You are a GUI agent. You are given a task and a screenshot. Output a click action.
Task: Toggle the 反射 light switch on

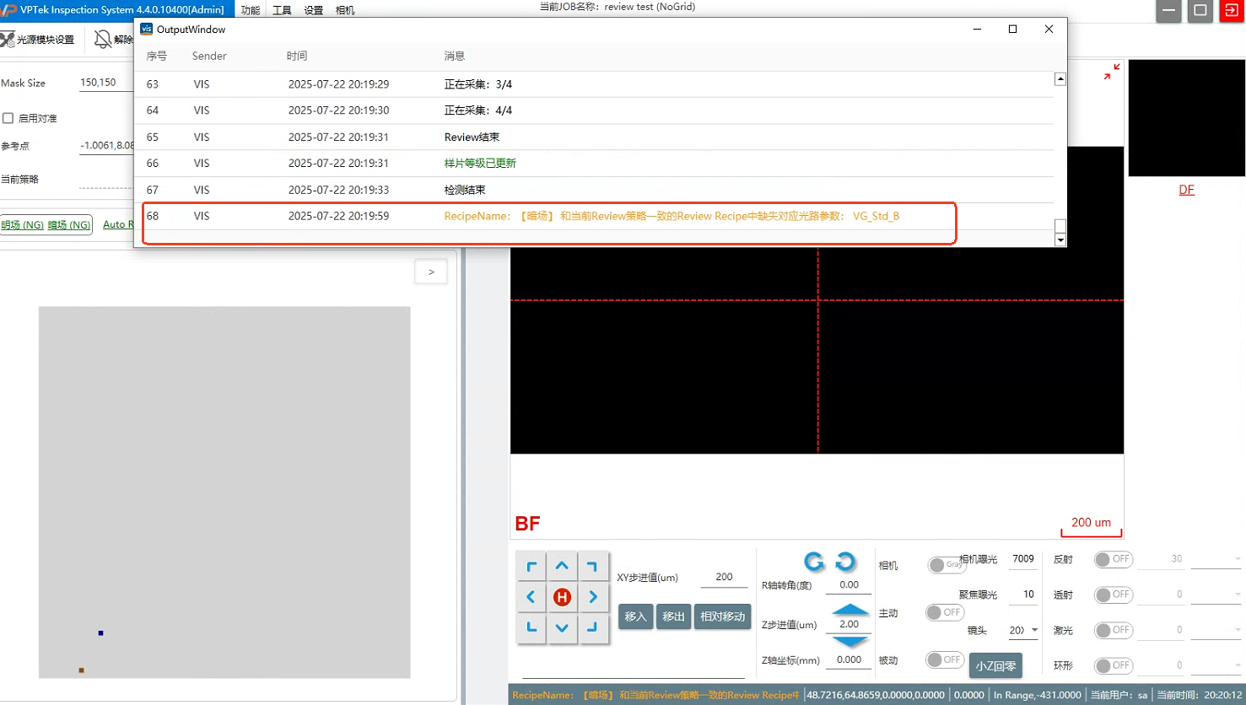(x=1113, y=559)
